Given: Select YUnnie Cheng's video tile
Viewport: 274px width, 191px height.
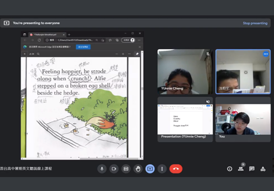Looking at the screenshot, I should tap(185, 72).
